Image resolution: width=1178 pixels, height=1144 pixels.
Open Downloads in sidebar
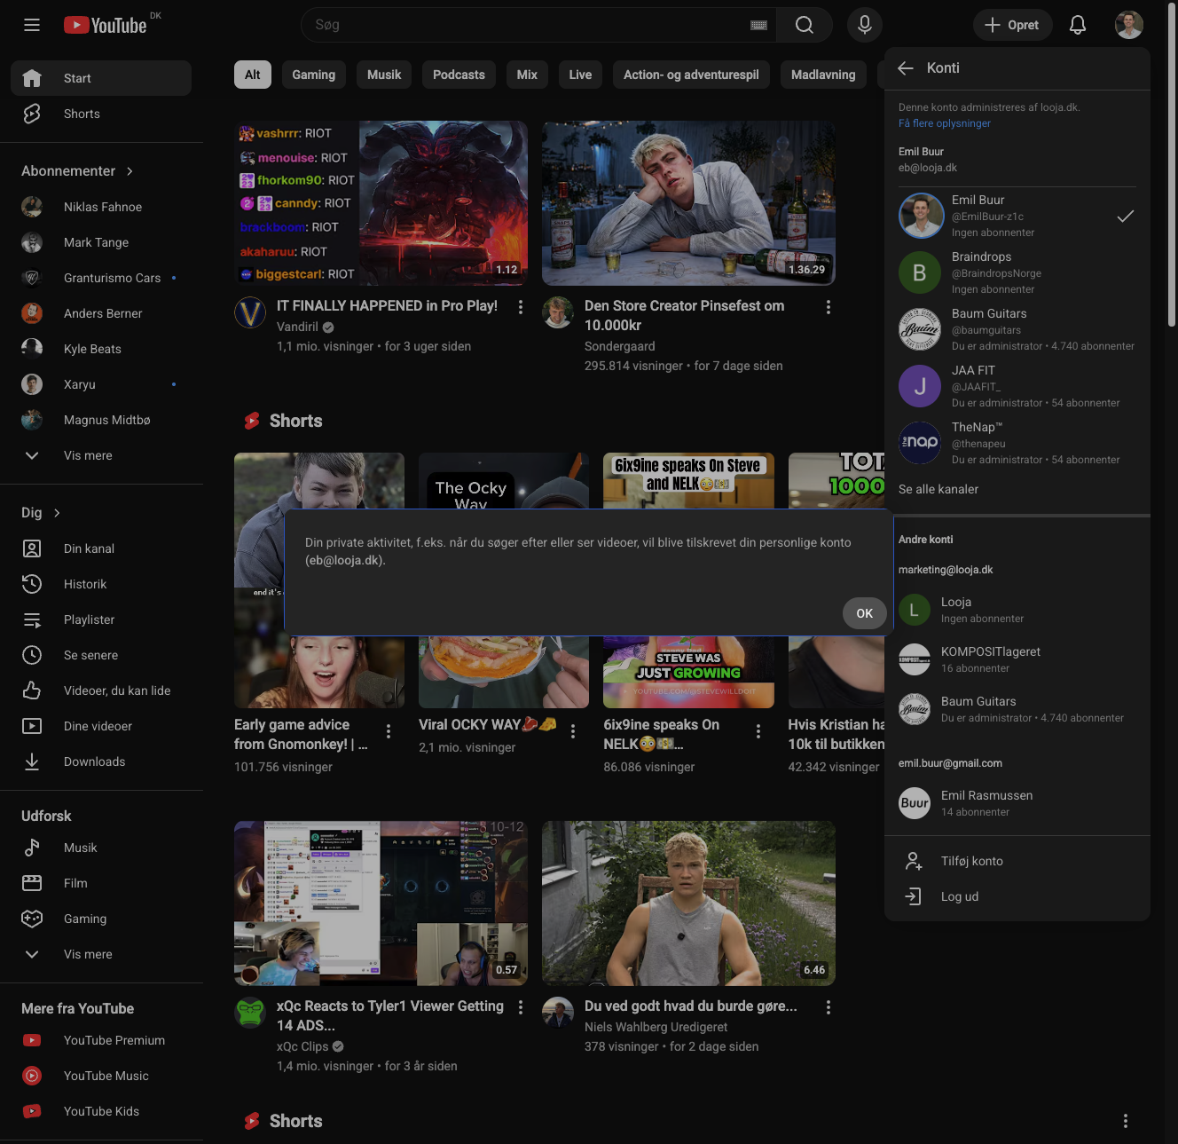click(x=101, y=761)
